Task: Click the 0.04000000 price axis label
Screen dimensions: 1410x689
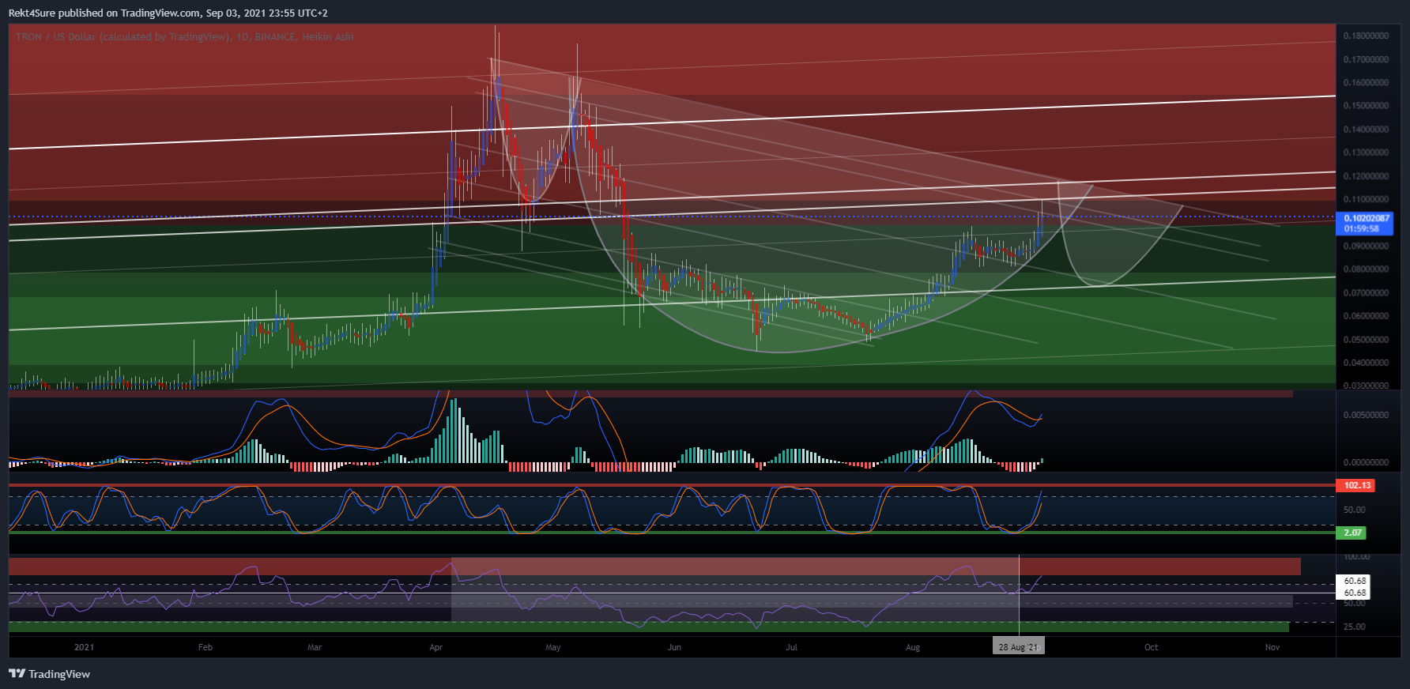Action: pyautogui.click(x=1366, y=363)
